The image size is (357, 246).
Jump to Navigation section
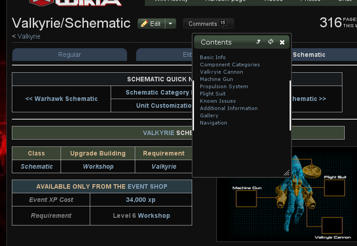213,122
